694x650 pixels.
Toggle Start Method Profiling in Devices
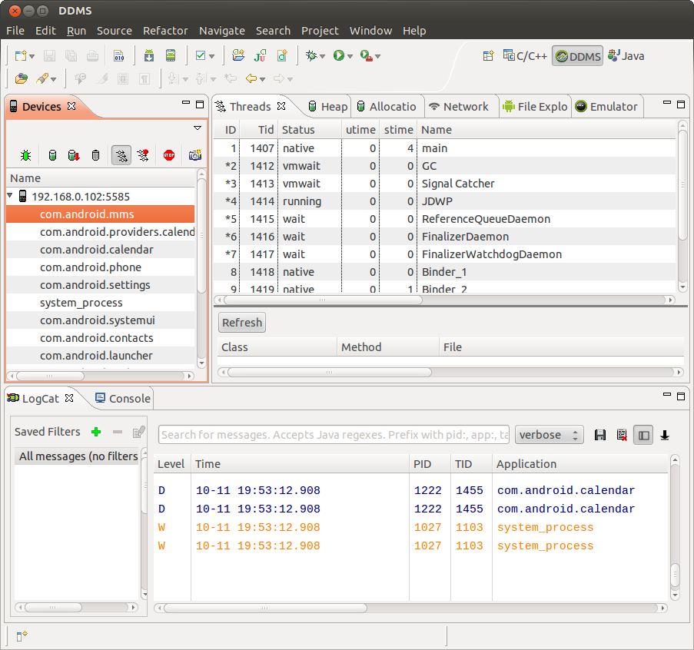point(143,155)
